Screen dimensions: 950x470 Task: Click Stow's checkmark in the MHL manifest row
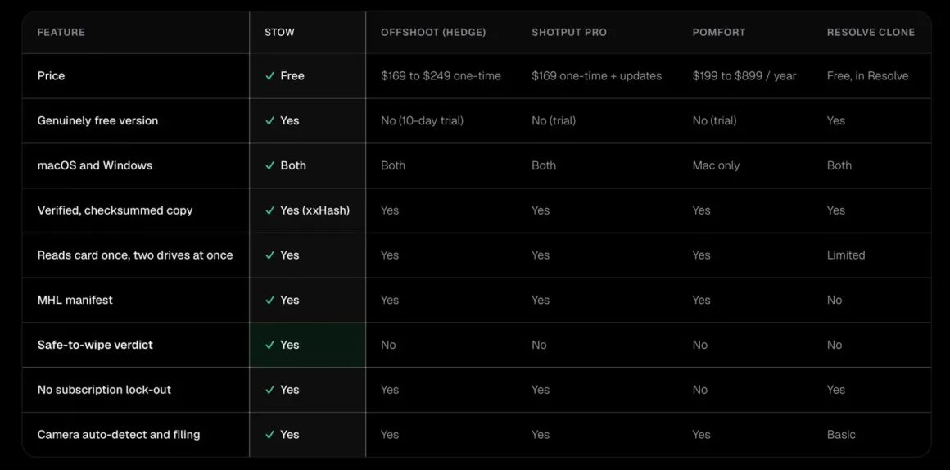pyautogui.click(x=269, y=301)
